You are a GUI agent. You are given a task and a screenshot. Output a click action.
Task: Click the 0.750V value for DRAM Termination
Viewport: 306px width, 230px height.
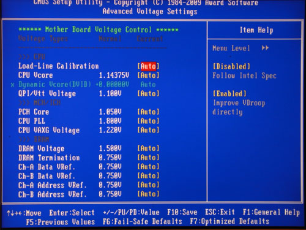(x=110, y=158)
